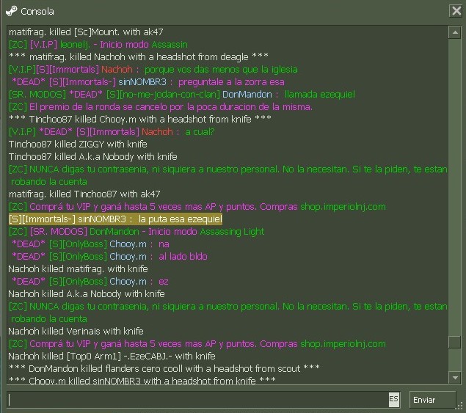Select 'Tinchoo87 killed Chooy.m with a headshot' line
Viewport: 466px width, 413px height.
139,119
